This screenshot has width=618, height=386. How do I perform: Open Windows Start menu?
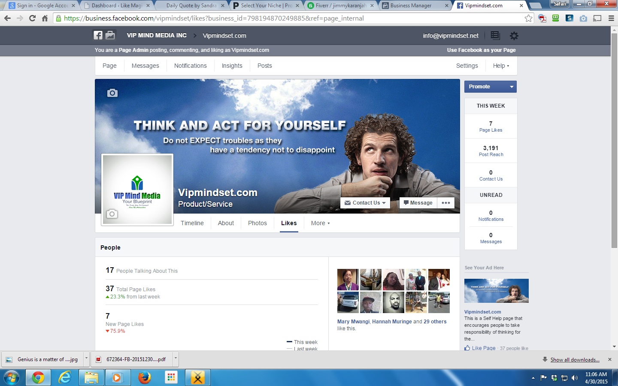(x=11, y=378)
